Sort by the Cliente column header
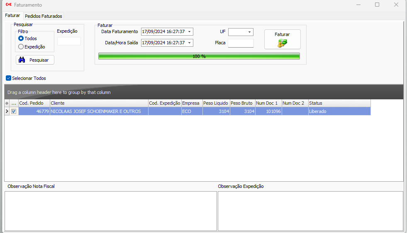 [x=99, y=103]
